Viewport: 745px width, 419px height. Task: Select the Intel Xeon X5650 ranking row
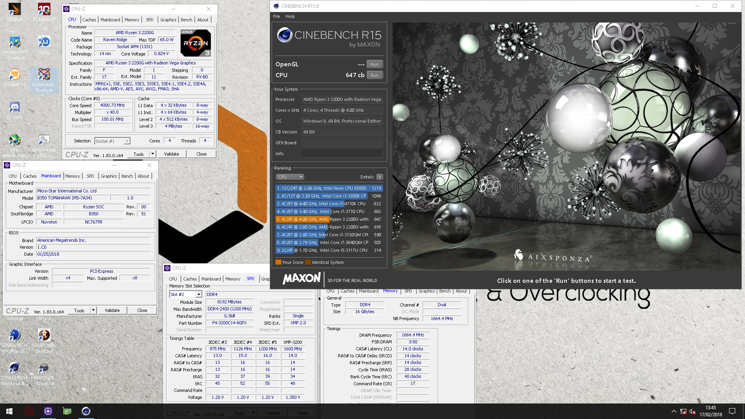click(329, 188)
